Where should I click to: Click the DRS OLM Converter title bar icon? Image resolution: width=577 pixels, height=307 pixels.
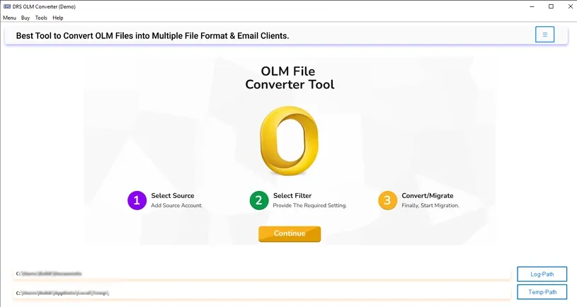pyautogui.click(x=7, y=6)
